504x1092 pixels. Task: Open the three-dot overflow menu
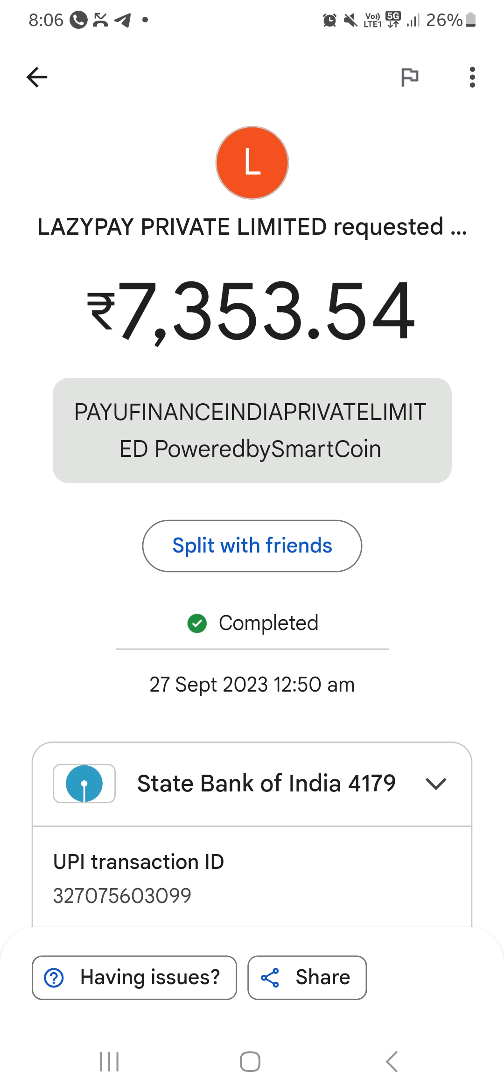[472, 77]
